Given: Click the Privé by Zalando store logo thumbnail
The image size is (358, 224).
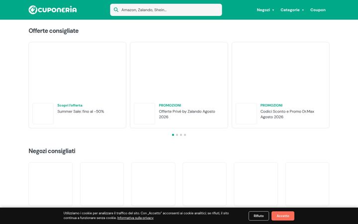Looking at the screenshot, I should pyautogui.click(x=145, y=113).
